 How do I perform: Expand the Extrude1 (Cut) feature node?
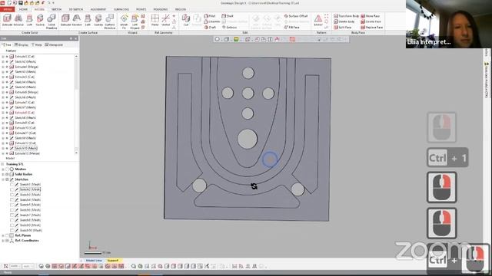3,57
